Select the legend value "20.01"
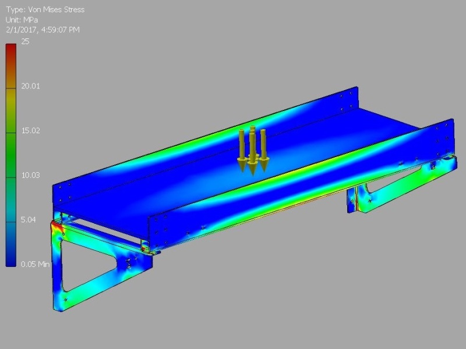This screenshot has width=466, height=349. 30,86
